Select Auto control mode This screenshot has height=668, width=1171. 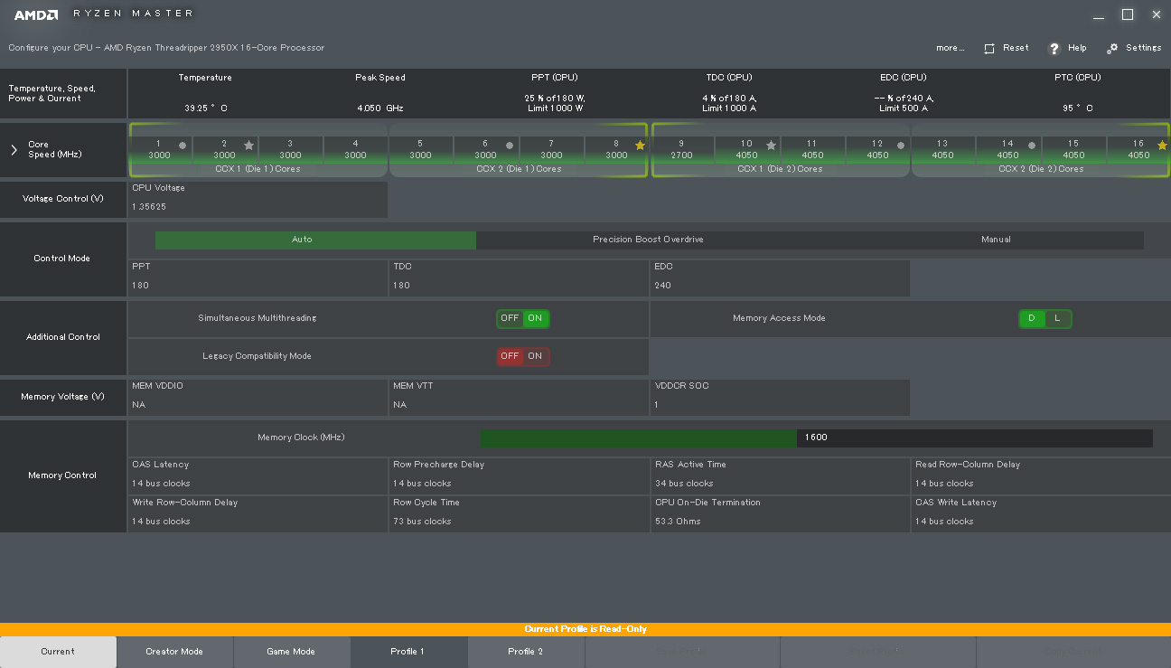pyautogui.click(x=315, y=240)
